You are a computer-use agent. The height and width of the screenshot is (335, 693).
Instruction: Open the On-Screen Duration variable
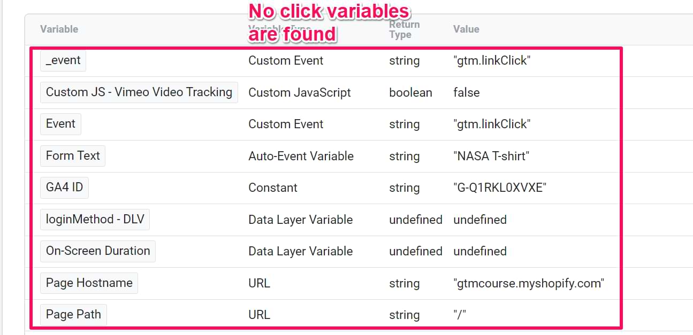(98, 251)
